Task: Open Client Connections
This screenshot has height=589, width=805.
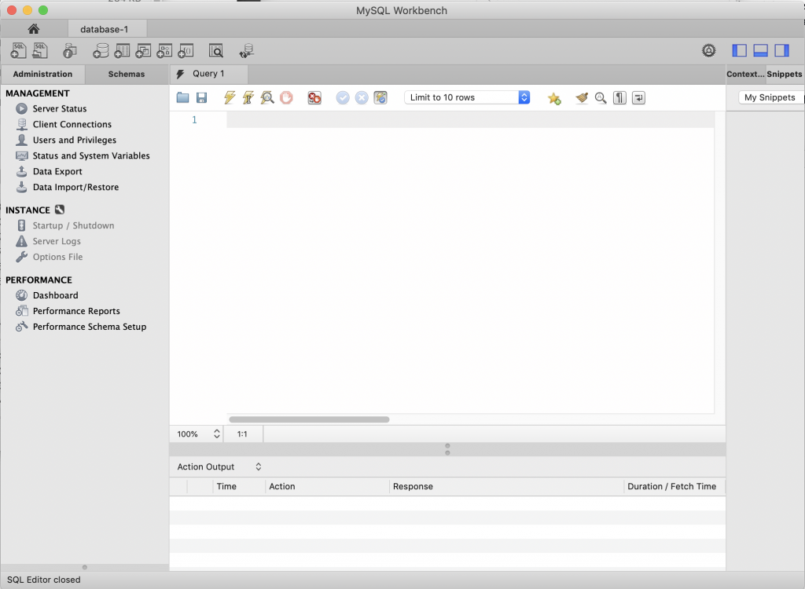Action: 72,125
